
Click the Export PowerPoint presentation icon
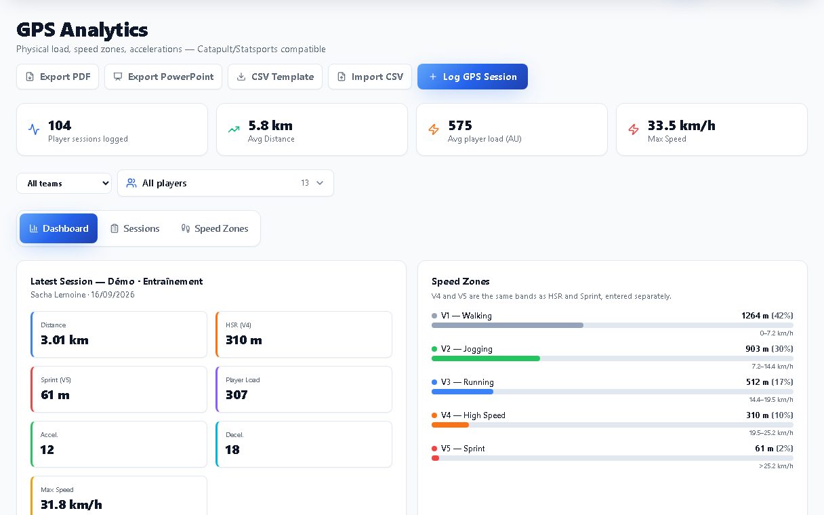(118, 77)
